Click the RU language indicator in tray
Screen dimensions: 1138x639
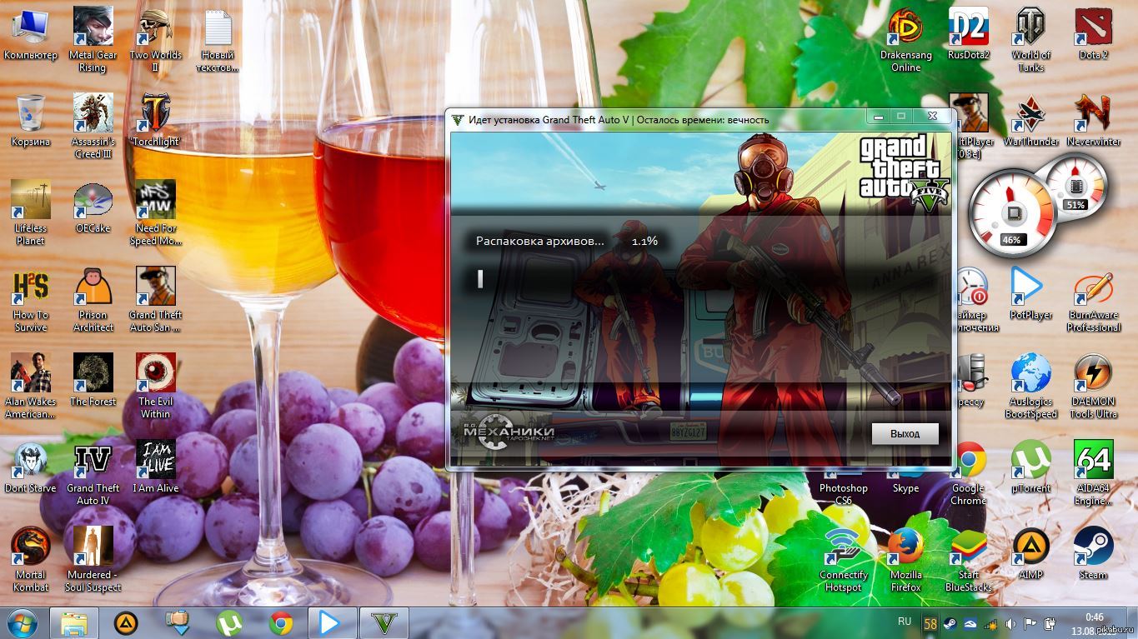pos(904,622)
